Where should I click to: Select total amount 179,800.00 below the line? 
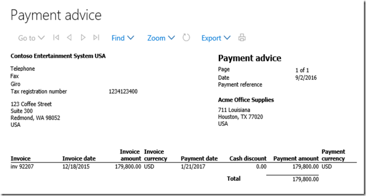tap(305, 179)
